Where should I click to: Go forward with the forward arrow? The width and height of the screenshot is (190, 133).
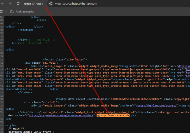point(10,4)
